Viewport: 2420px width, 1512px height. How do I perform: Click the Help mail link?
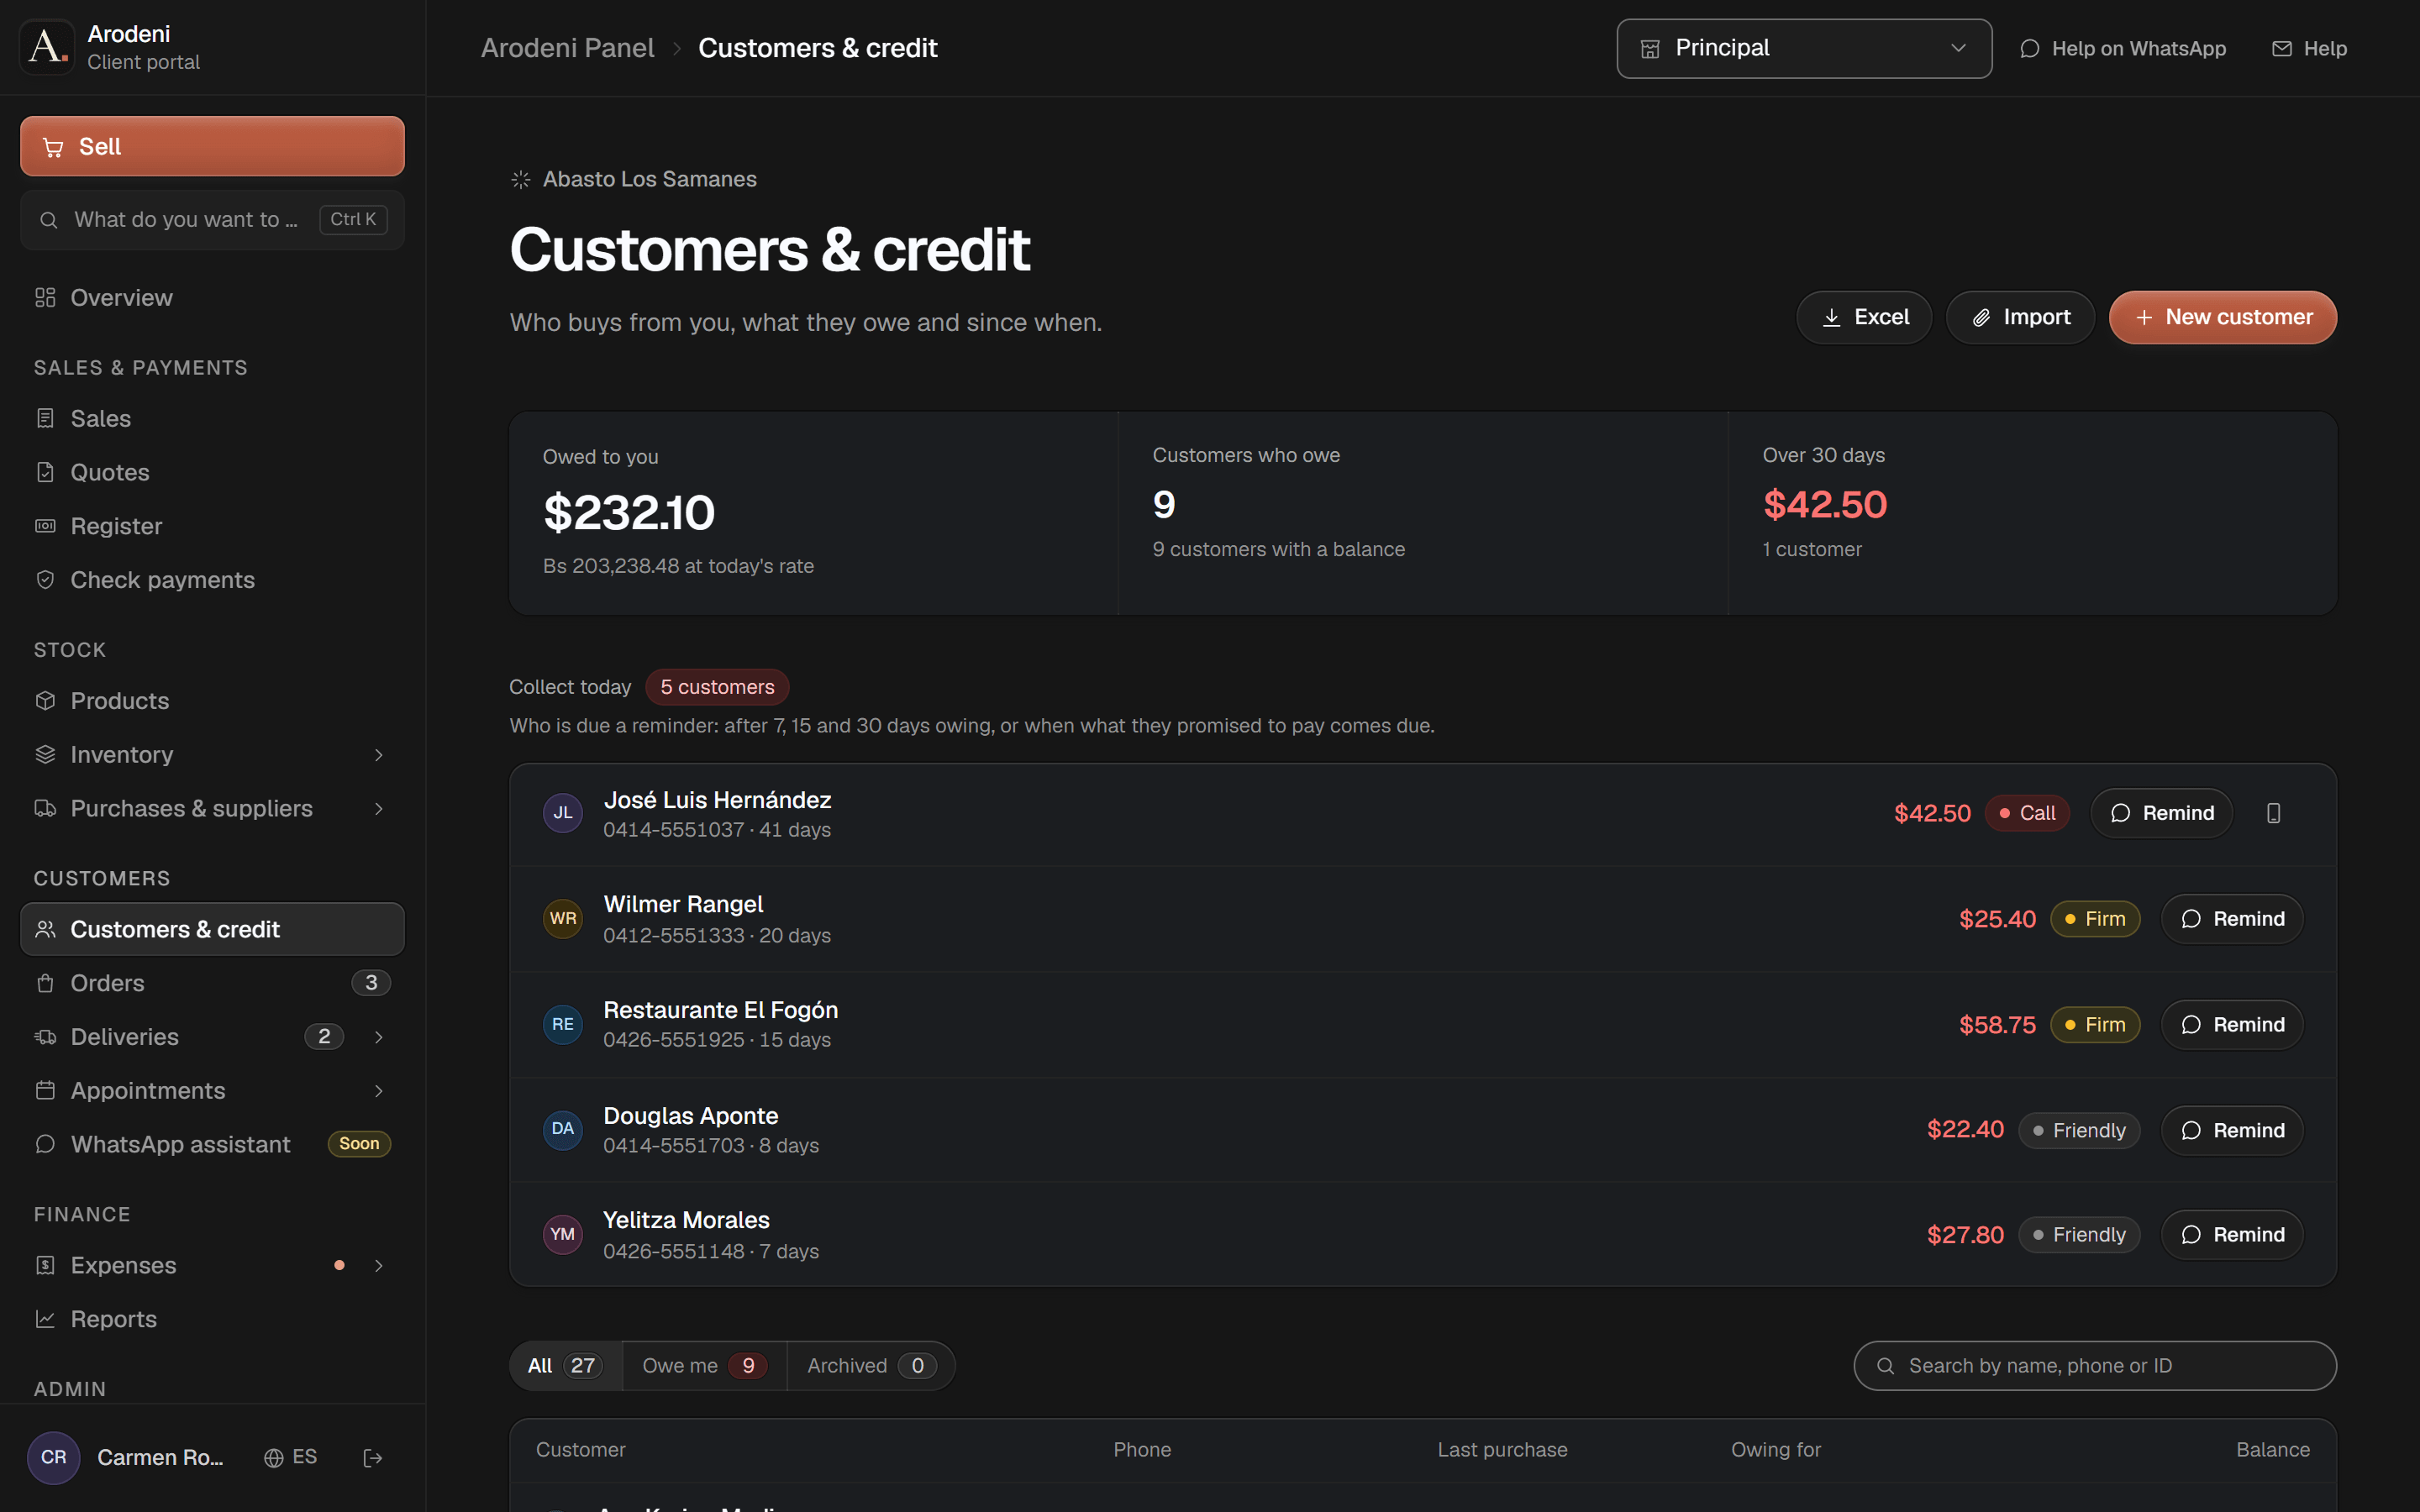pos(2309,48)
